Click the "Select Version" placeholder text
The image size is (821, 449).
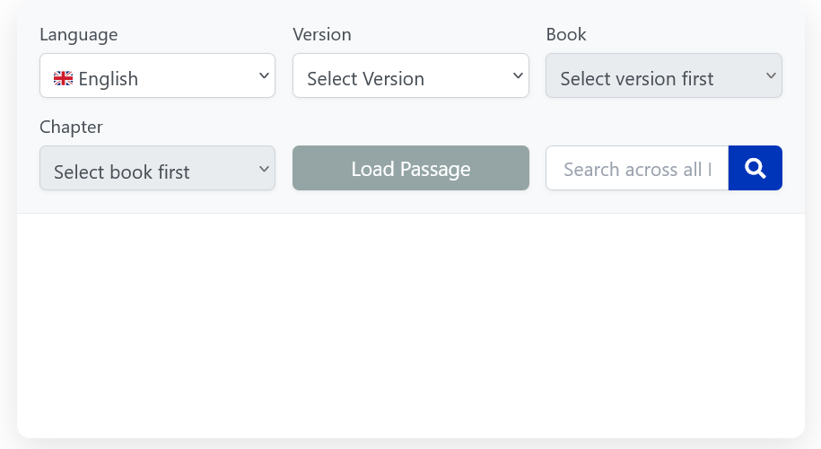[365, 79]
